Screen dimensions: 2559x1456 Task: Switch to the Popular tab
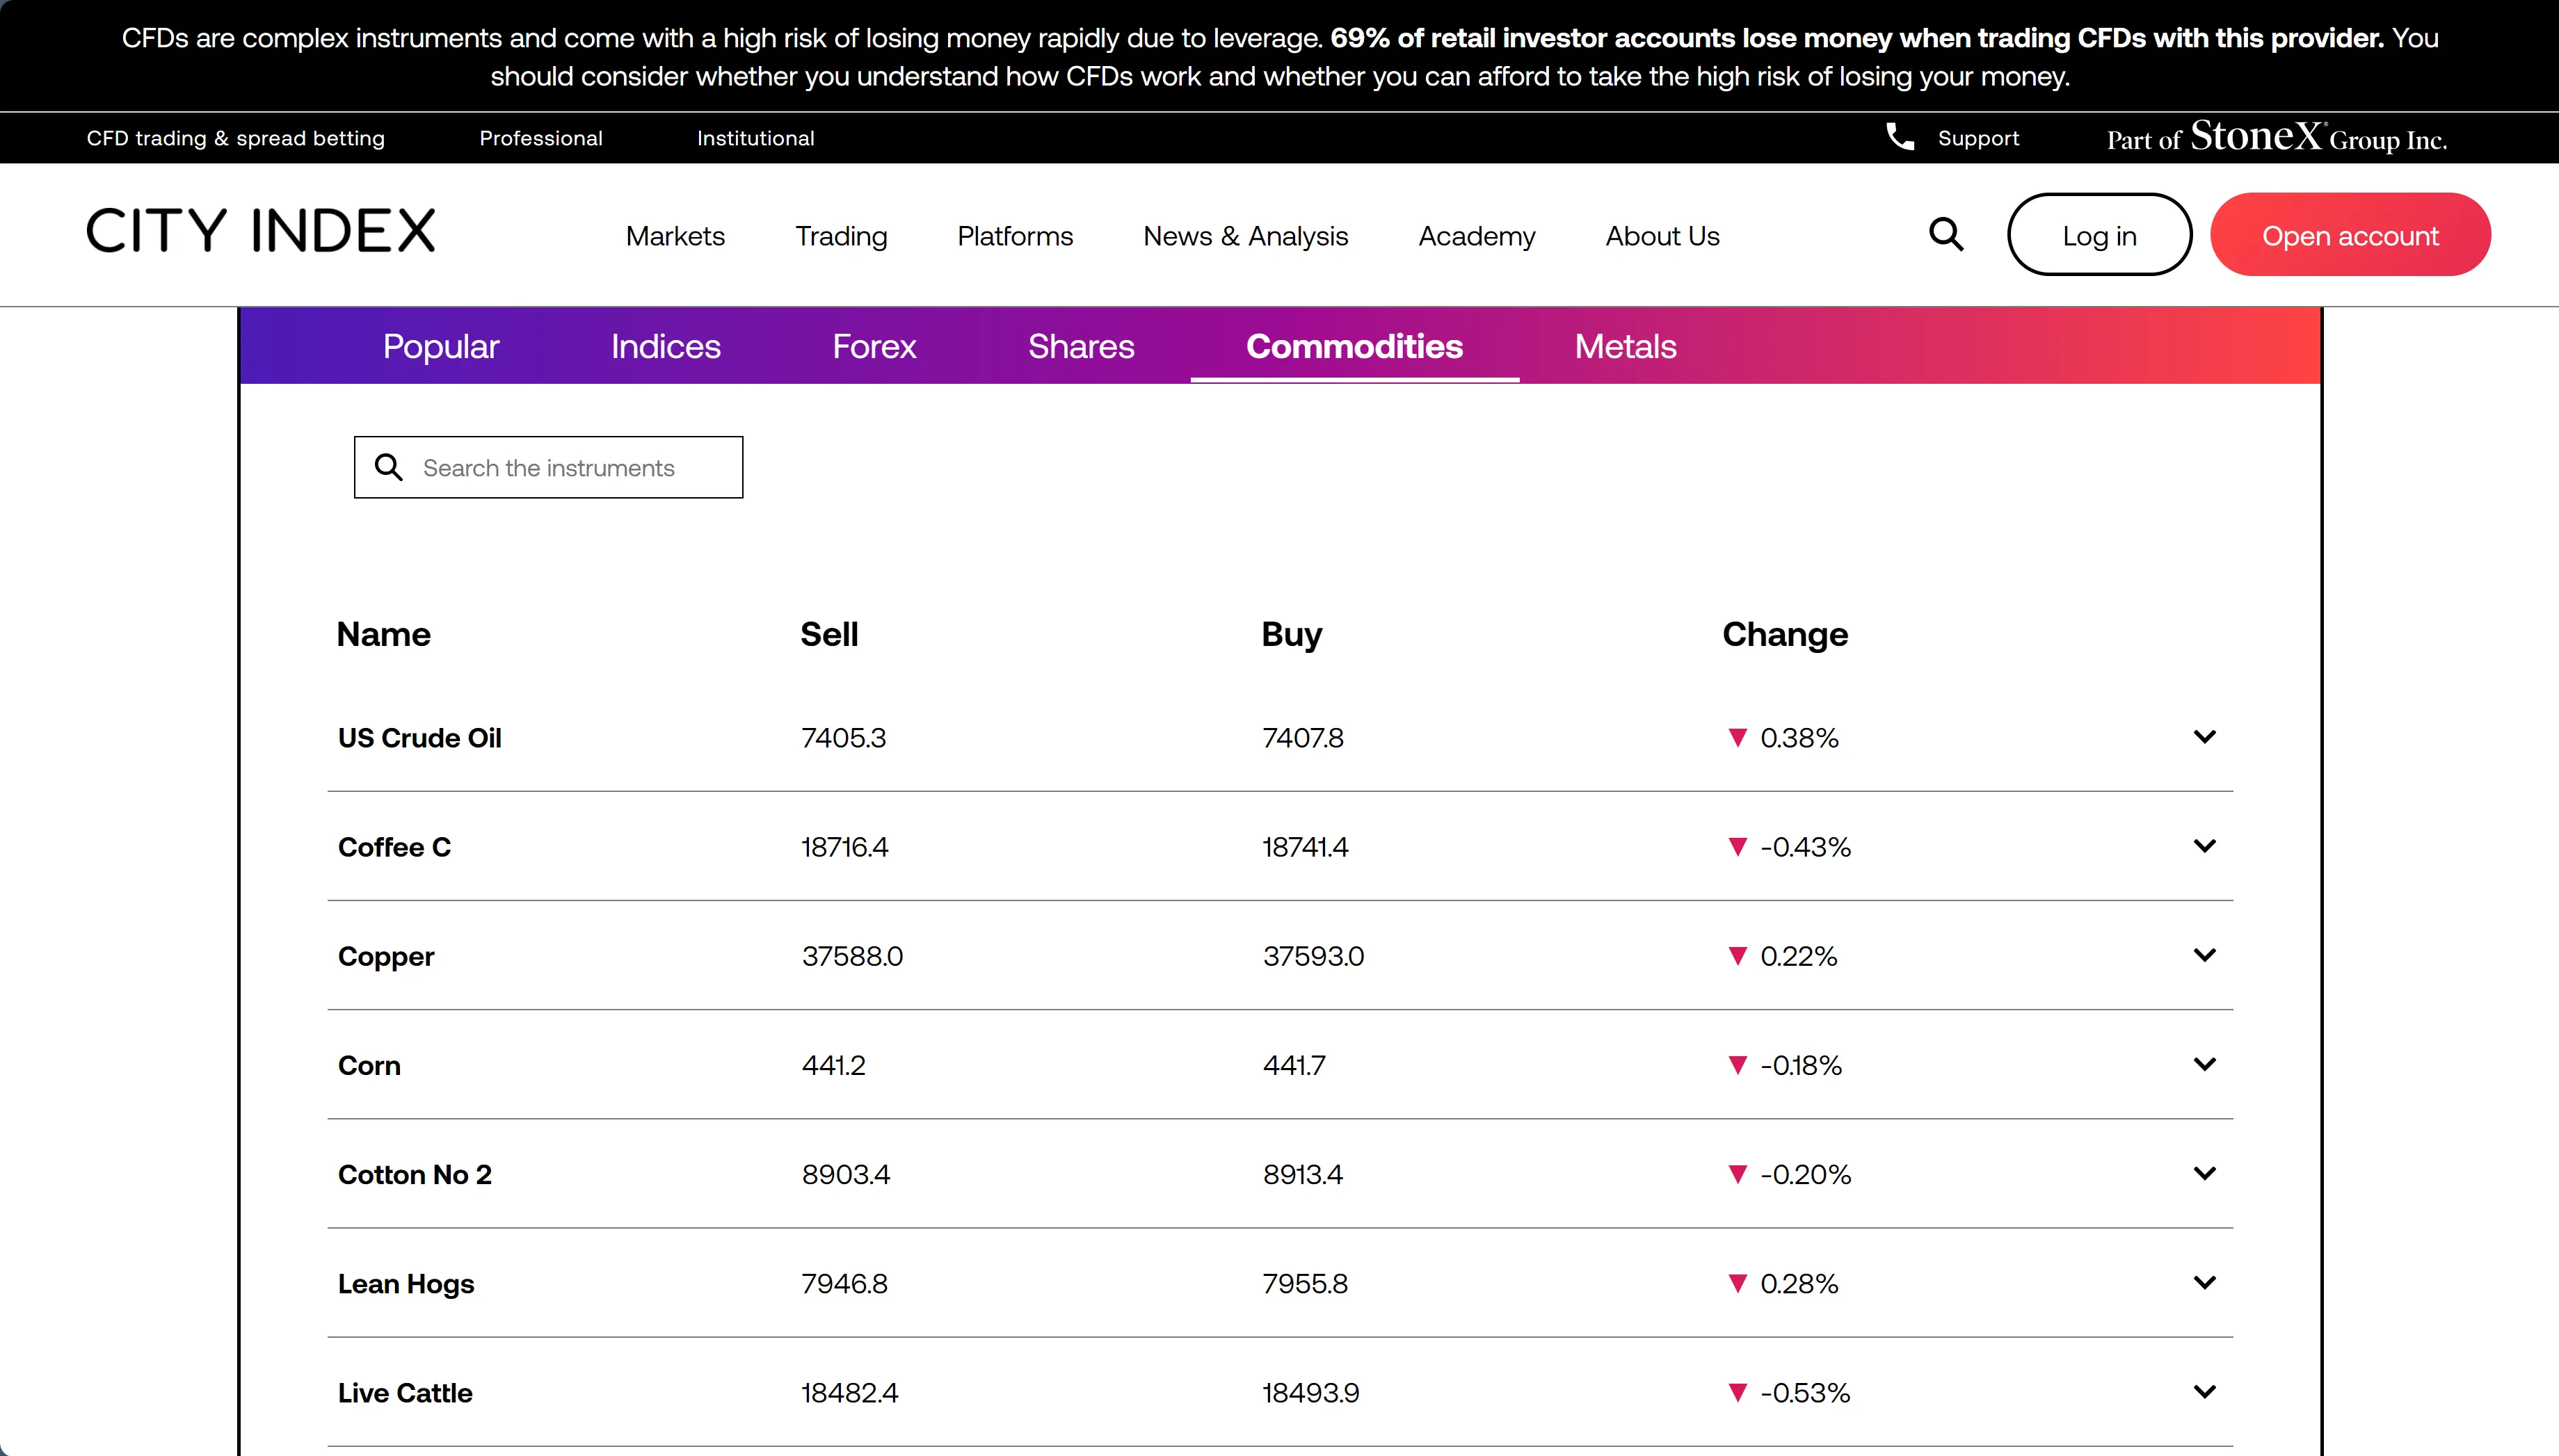[441, 346]
